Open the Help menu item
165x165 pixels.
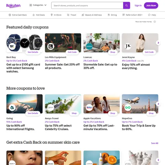152,15
